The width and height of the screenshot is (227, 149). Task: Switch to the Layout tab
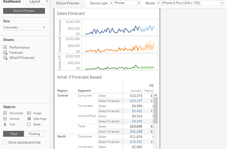[38, 2]
